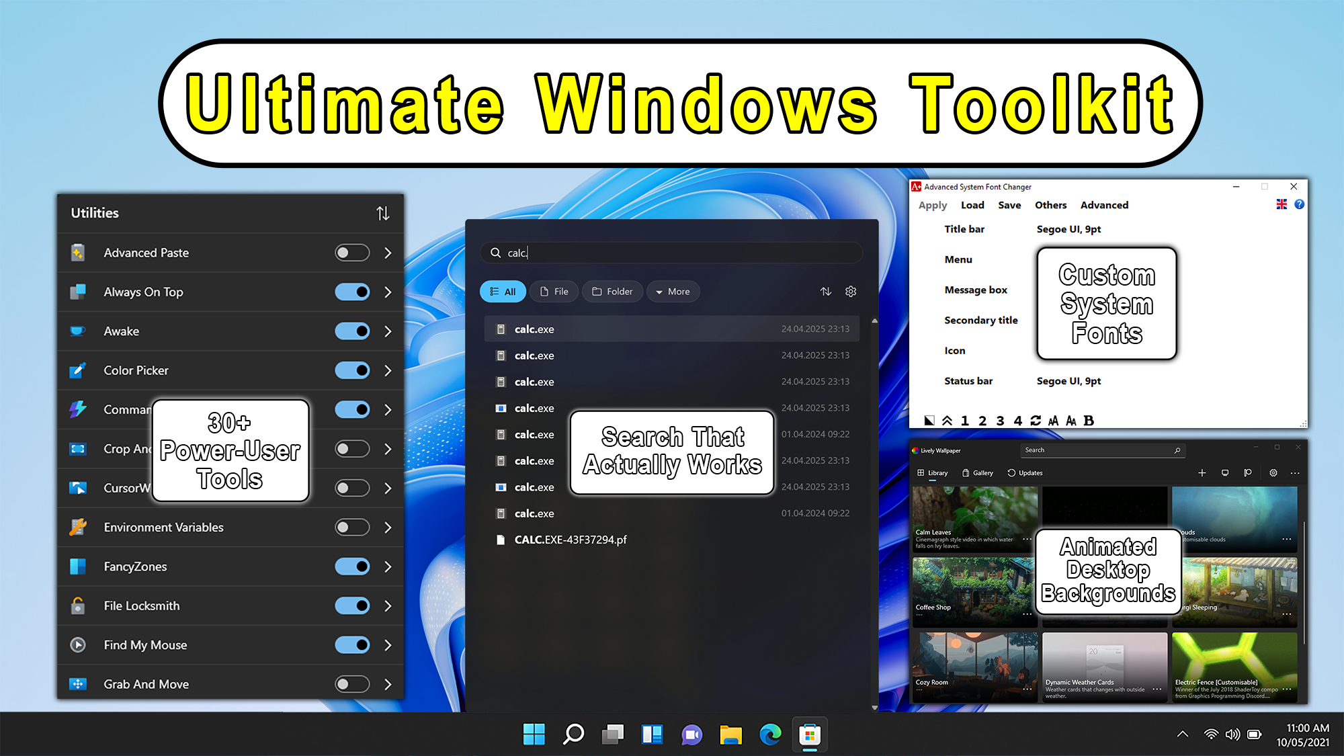Viewport: 1344px width, 756px height.
Task: Open Lively Wallpaper settings gear
Action: click(1273, 473)
